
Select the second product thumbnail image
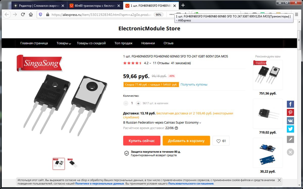coord(73,164)
